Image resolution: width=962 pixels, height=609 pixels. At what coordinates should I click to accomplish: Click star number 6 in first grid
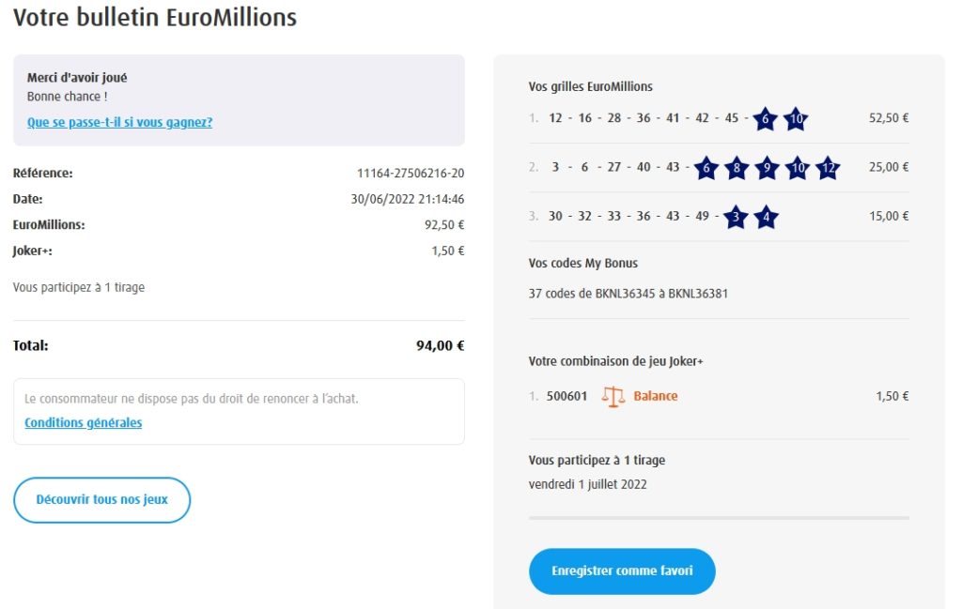click(x=765, y=119)
